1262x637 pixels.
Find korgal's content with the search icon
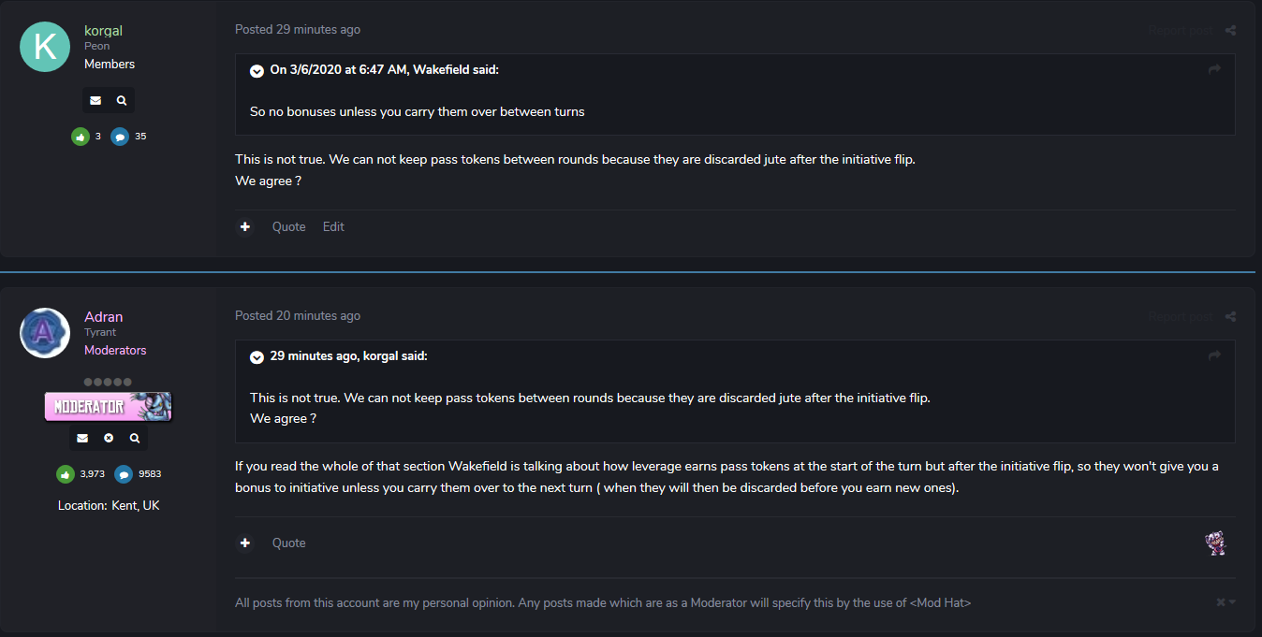point(122,100)
